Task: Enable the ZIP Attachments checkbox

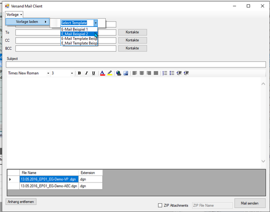Action: coord(160,205)
